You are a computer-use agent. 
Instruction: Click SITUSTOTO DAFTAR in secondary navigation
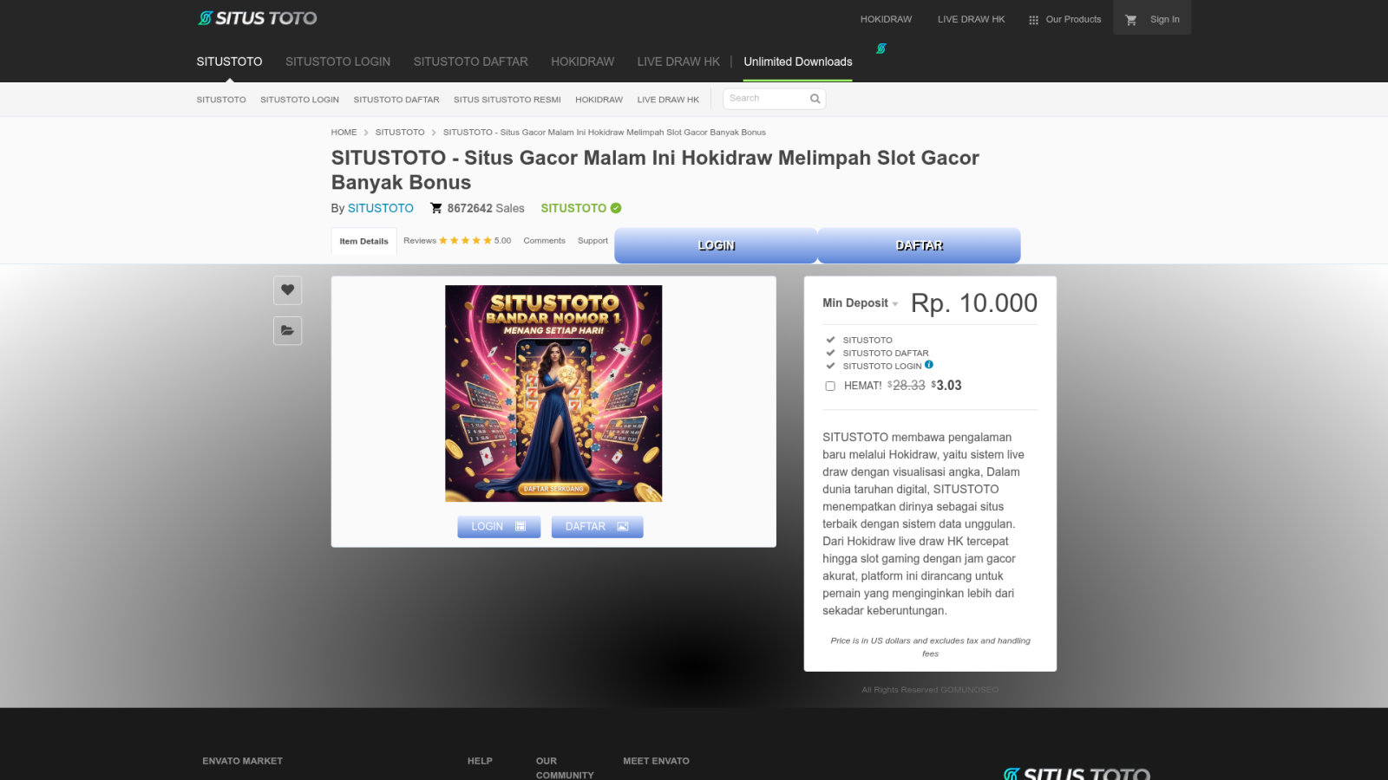(396, 100)
